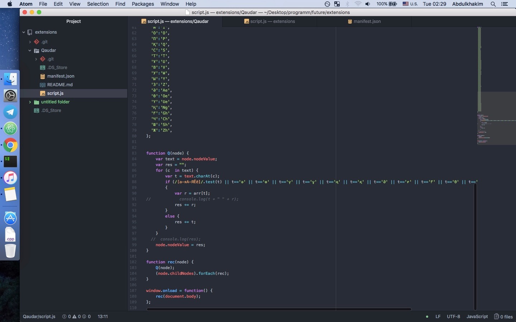Open Notes app in the dock

[10, 194]
